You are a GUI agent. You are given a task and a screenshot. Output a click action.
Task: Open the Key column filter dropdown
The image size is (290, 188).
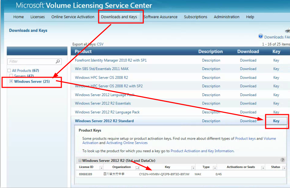[193, 167]
